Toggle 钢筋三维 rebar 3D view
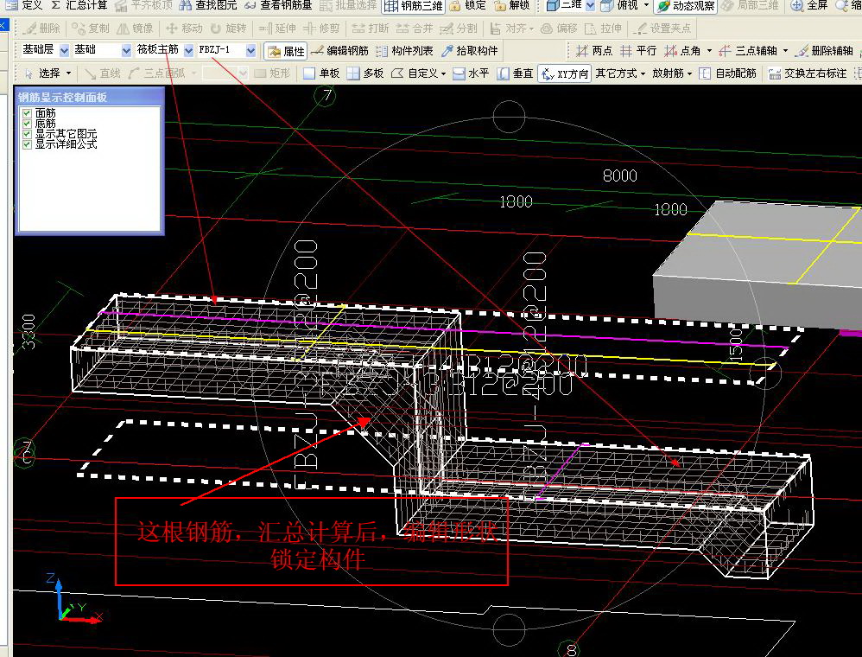The width and height of the screenshot is (862, 657). tap(413, 5)
